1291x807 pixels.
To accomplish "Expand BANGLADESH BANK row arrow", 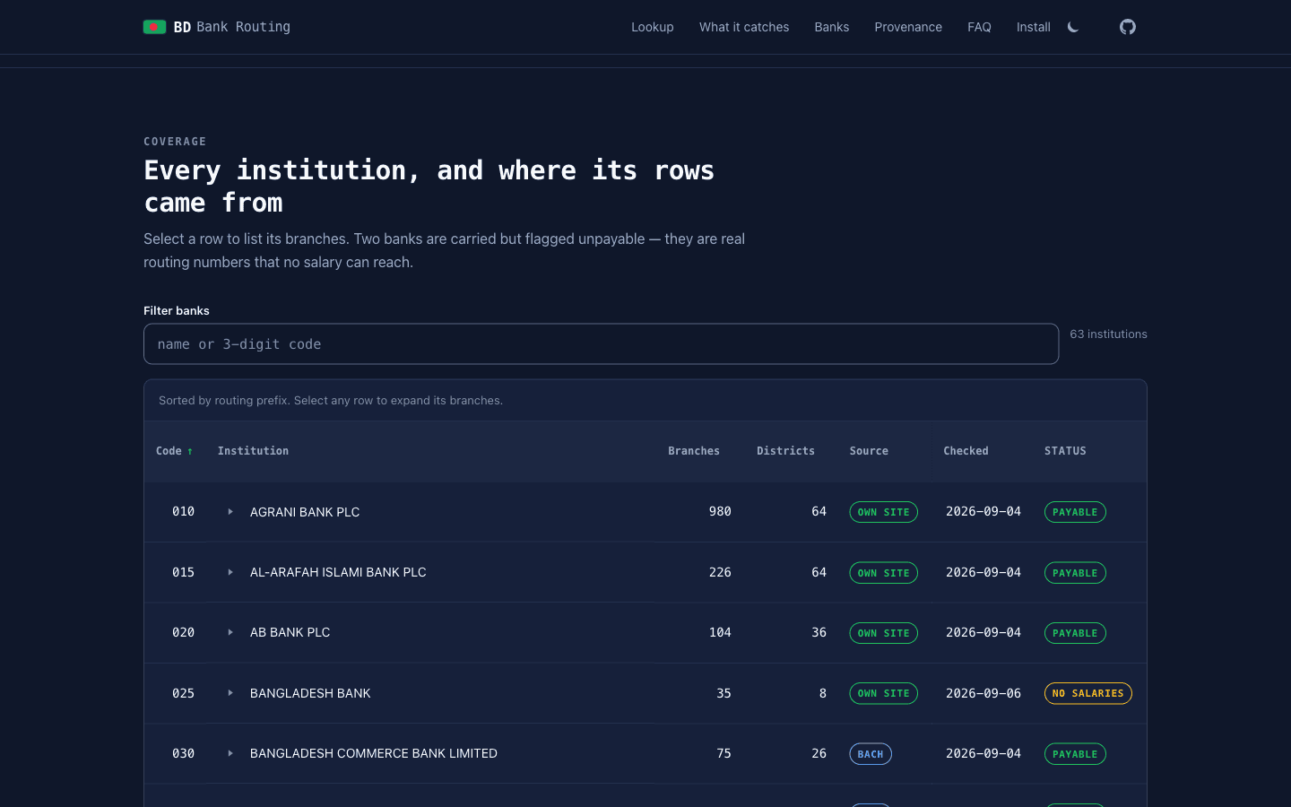I will coord(230,693).
